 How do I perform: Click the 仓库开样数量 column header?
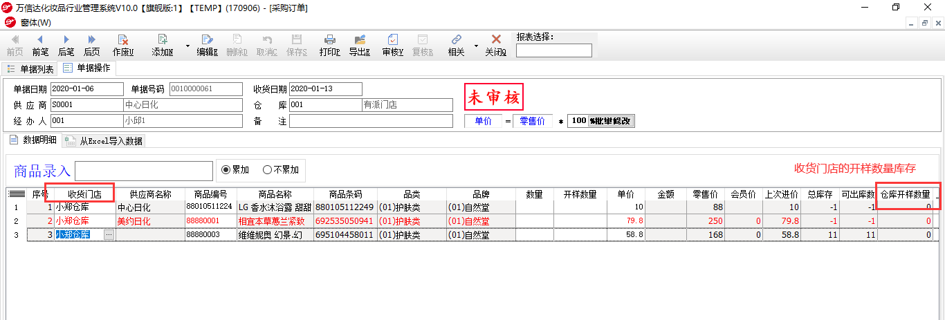pyautogui.click(x=905, y=194)
